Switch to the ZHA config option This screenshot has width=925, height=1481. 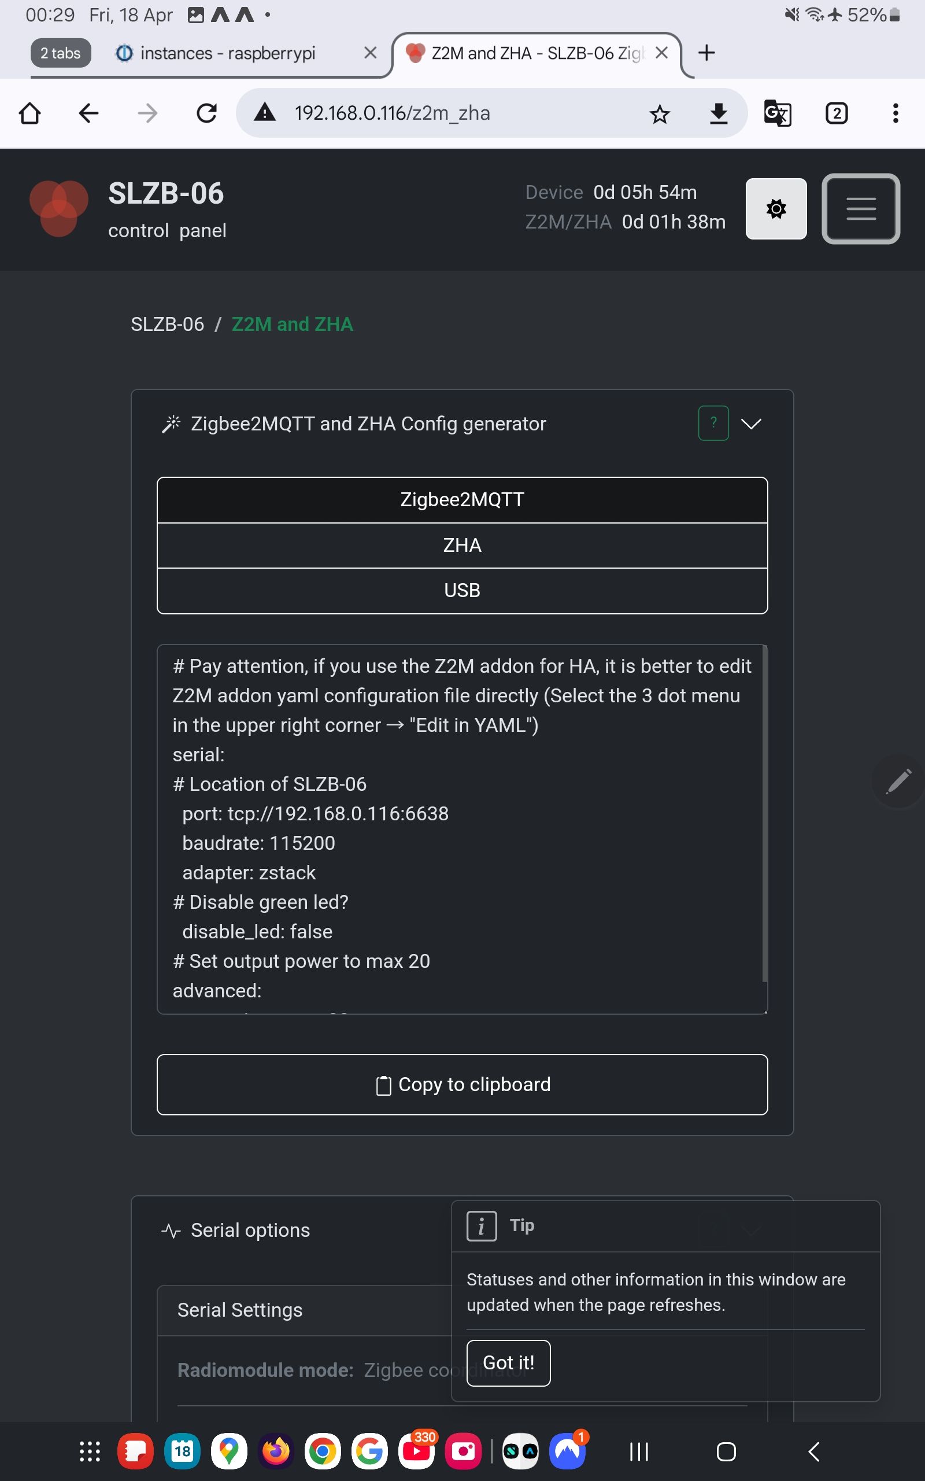(462, 546)
